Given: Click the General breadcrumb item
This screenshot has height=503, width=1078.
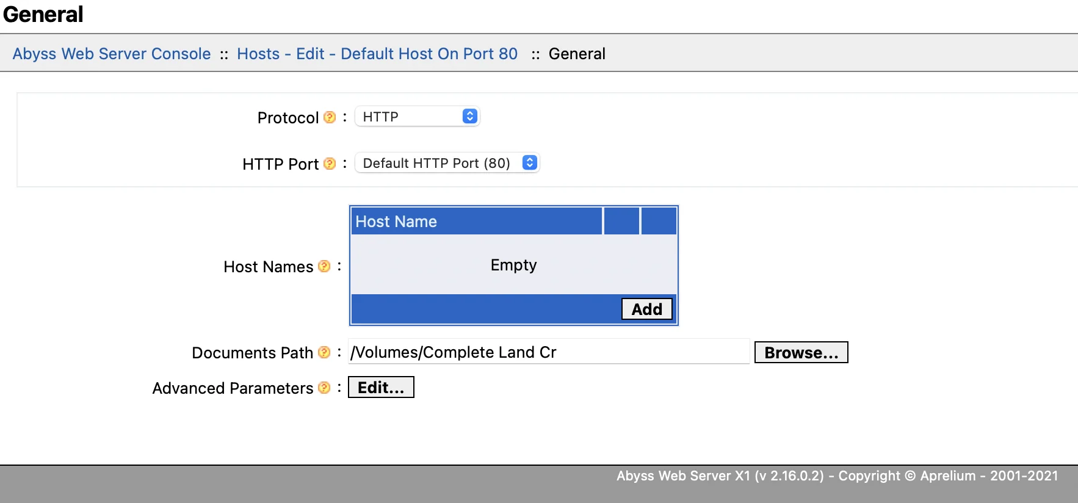Looking at the screenshot, I should coord(577,54).
